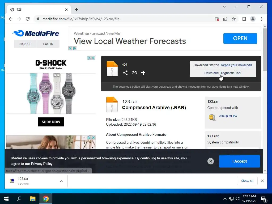Click the 'Compressed Archive (.RAR)' heading

(x=154, y=108)
